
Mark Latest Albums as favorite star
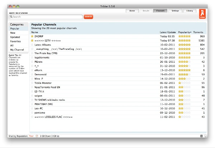point(32,45)
